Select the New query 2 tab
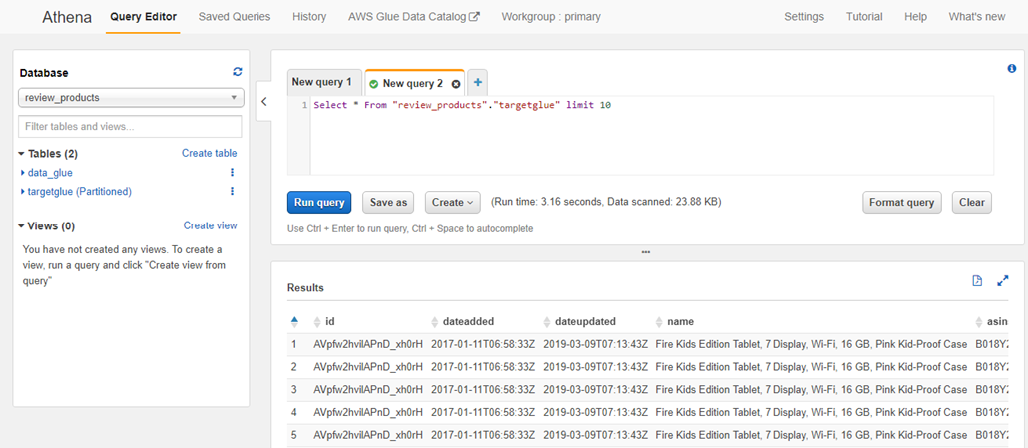Image resolution: width=1028 pixels, height=448 pixels. tap(413, 83)
